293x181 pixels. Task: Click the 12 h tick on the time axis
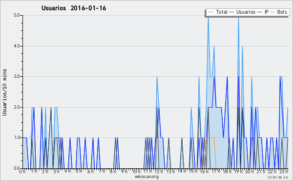coord(159,171)
